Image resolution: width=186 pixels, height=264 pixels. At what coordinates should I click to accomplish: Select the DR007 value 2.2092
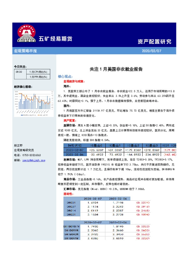tap(118, 207)
